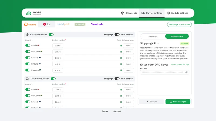Select the Shipping+ Pro plan option
This screenshot has height=121, width=216.
[177, 36]
